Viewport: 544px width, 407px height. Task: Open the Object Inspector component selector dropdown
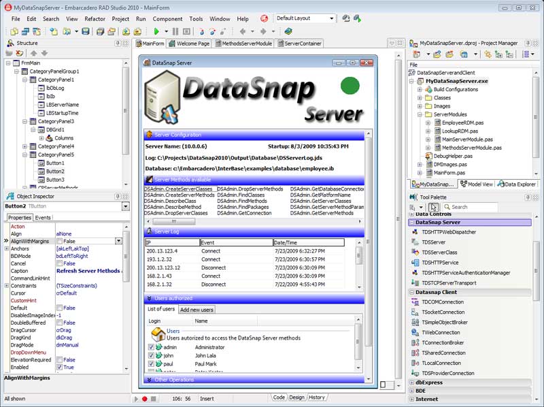[x=126, y=206]
